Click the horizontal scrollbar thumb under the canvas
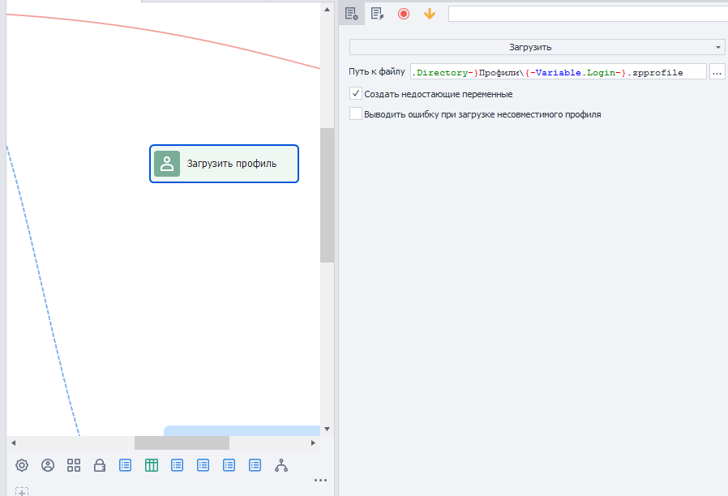 [182, 443]
